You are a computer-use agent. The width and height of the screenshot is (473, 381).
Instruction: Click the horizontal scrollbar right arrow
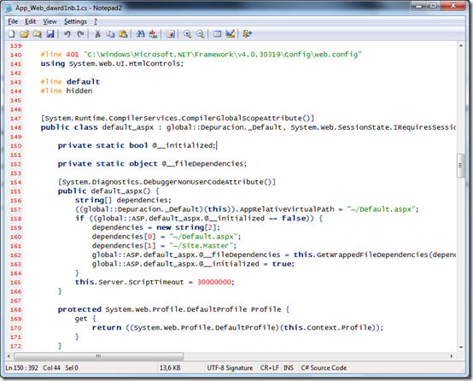click(452, 356)
